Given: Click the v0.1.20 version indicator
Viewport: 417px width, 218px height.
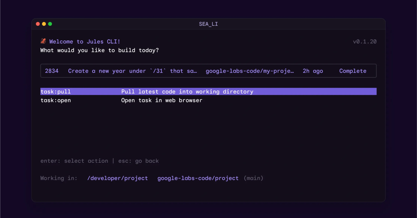Looking at the screenshot, I should click(365, 41).
